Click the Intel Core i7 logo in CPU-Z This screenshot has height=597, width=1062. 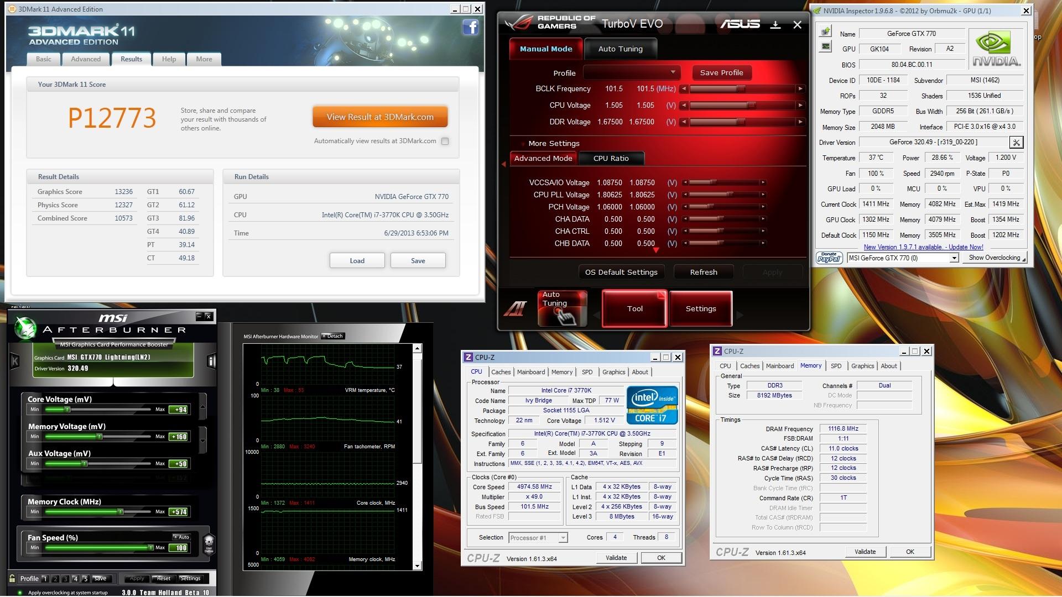[652, 405]
